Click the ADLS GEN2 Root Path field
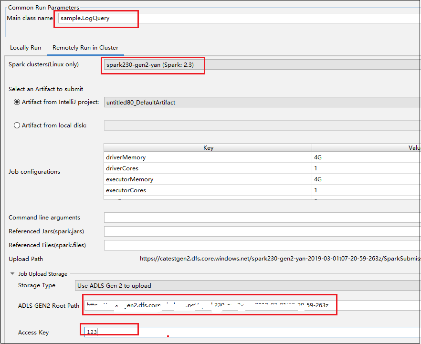The height and width of the screenshot is (344, 421). coord(210,305)
